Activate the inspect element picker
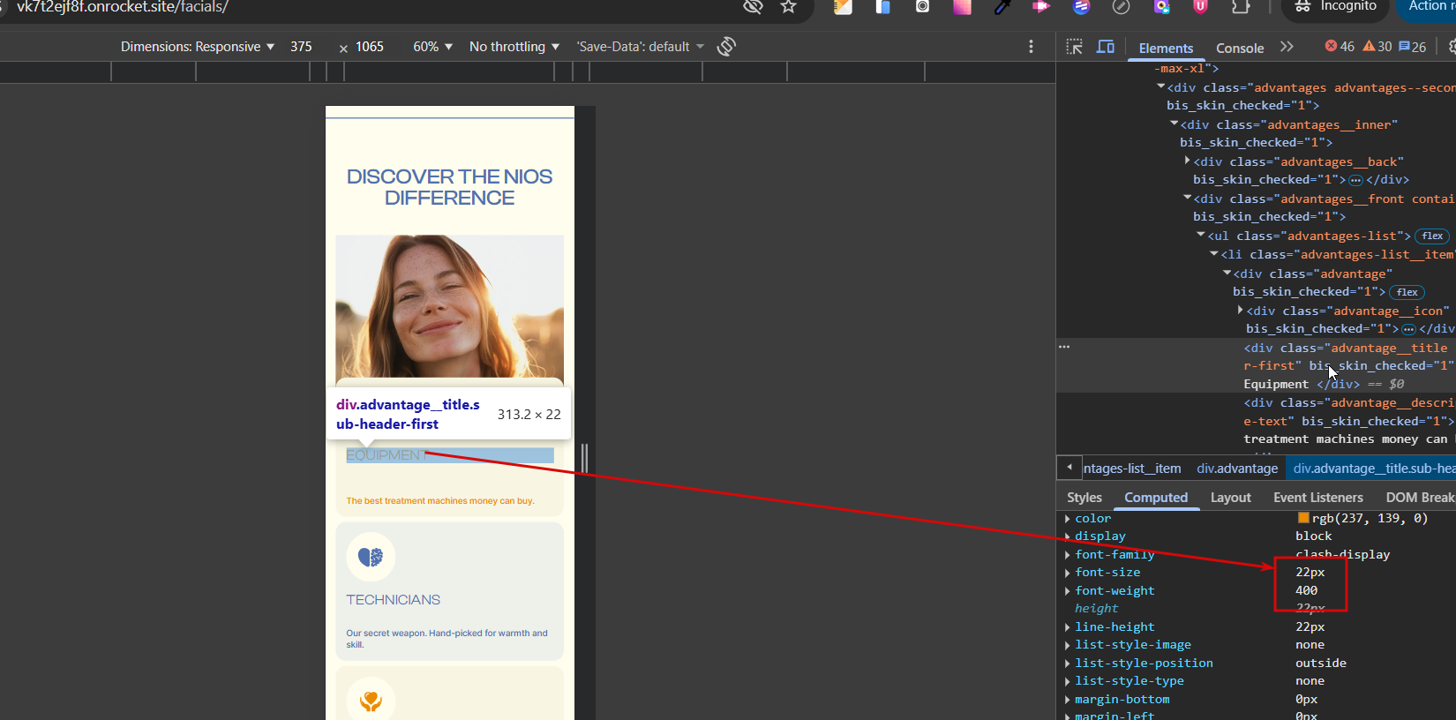 [1074, 47]
